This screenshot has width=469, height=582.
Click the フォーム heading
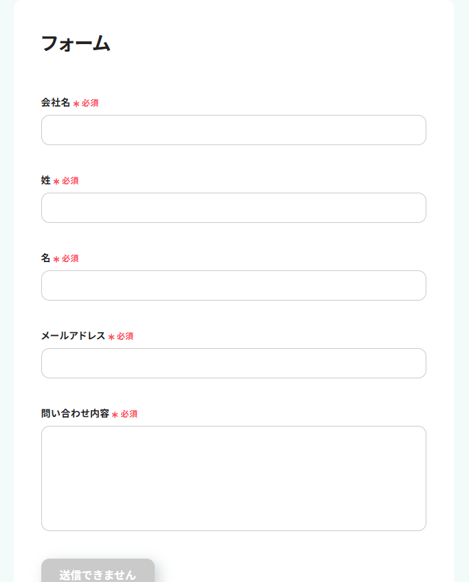coord(76,43)
